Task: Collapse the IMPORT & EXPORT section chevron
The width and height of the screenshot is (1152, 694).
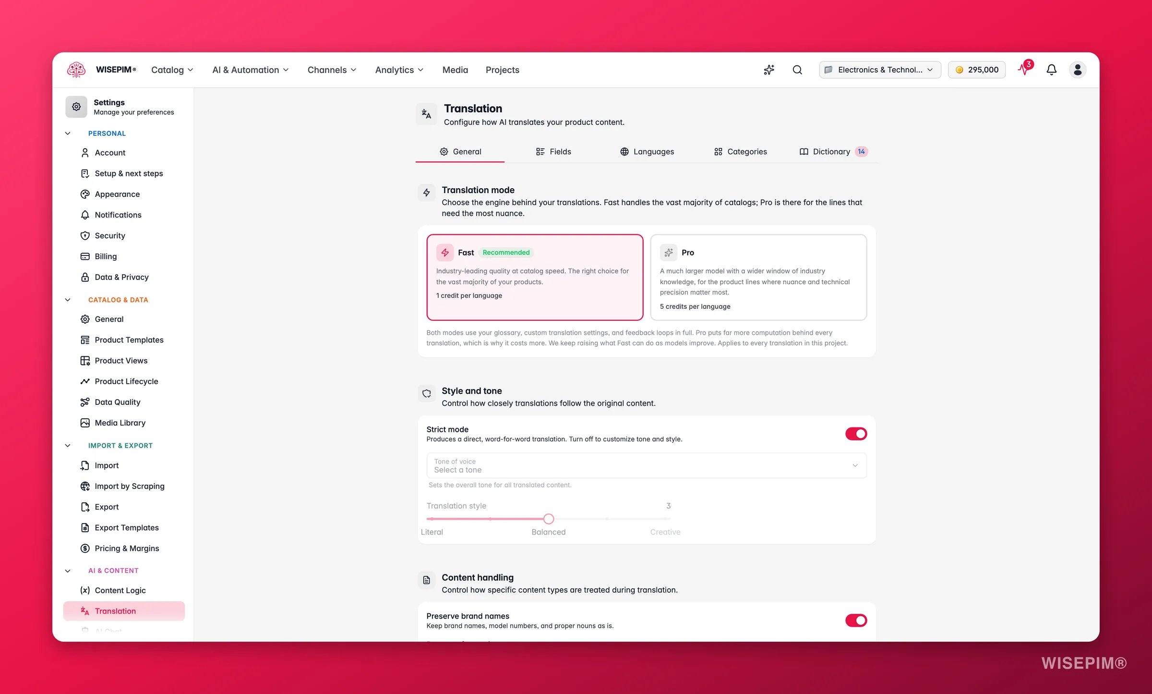Action: (x=68, y=446)
